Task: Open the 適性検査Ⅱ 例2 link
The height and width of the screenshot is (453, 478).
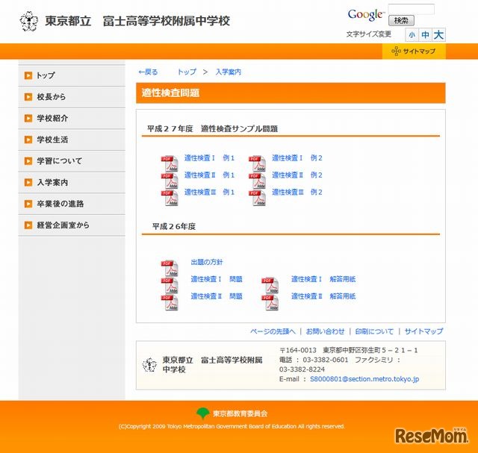Action: pyautogui.click(x=297, y=175)
